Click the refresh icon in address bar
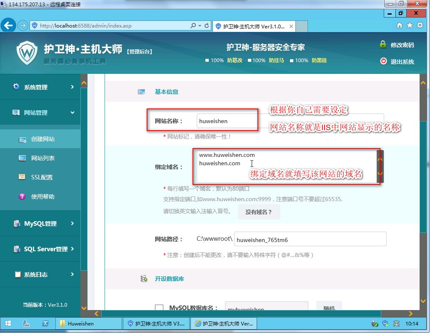430x333 pixels. pyautogui.click(x=207, y=25)
